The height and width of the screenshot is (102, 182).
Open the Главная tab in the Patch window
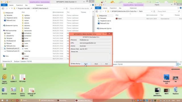[x=105, y=8]
